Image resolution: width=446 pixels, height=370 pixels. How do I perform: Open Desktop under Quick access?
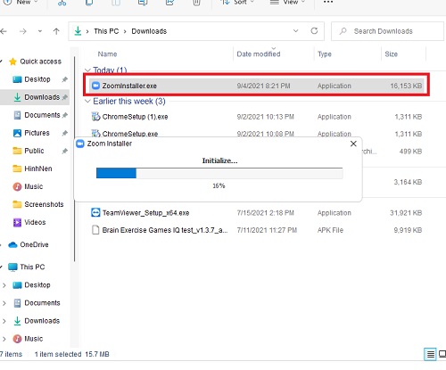(37, 79)
